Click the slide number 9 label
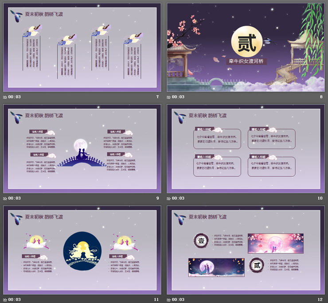The image size is (328, 303). click(x=157, y=198)
